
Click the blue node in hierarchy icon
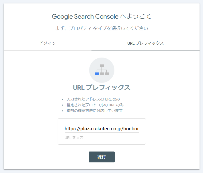tap(97, 74)
